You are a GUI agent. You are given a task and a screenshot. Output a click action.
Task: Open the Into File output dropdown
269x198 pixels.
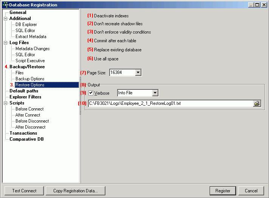(155, 93)
